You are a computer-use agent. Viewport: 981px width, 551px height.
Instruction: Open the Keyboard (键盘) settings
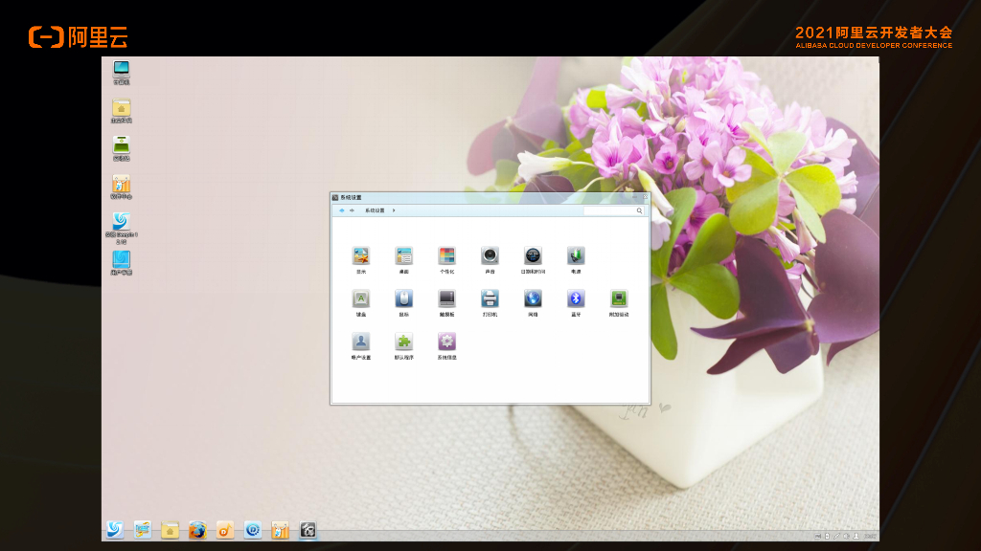point(361,299)
